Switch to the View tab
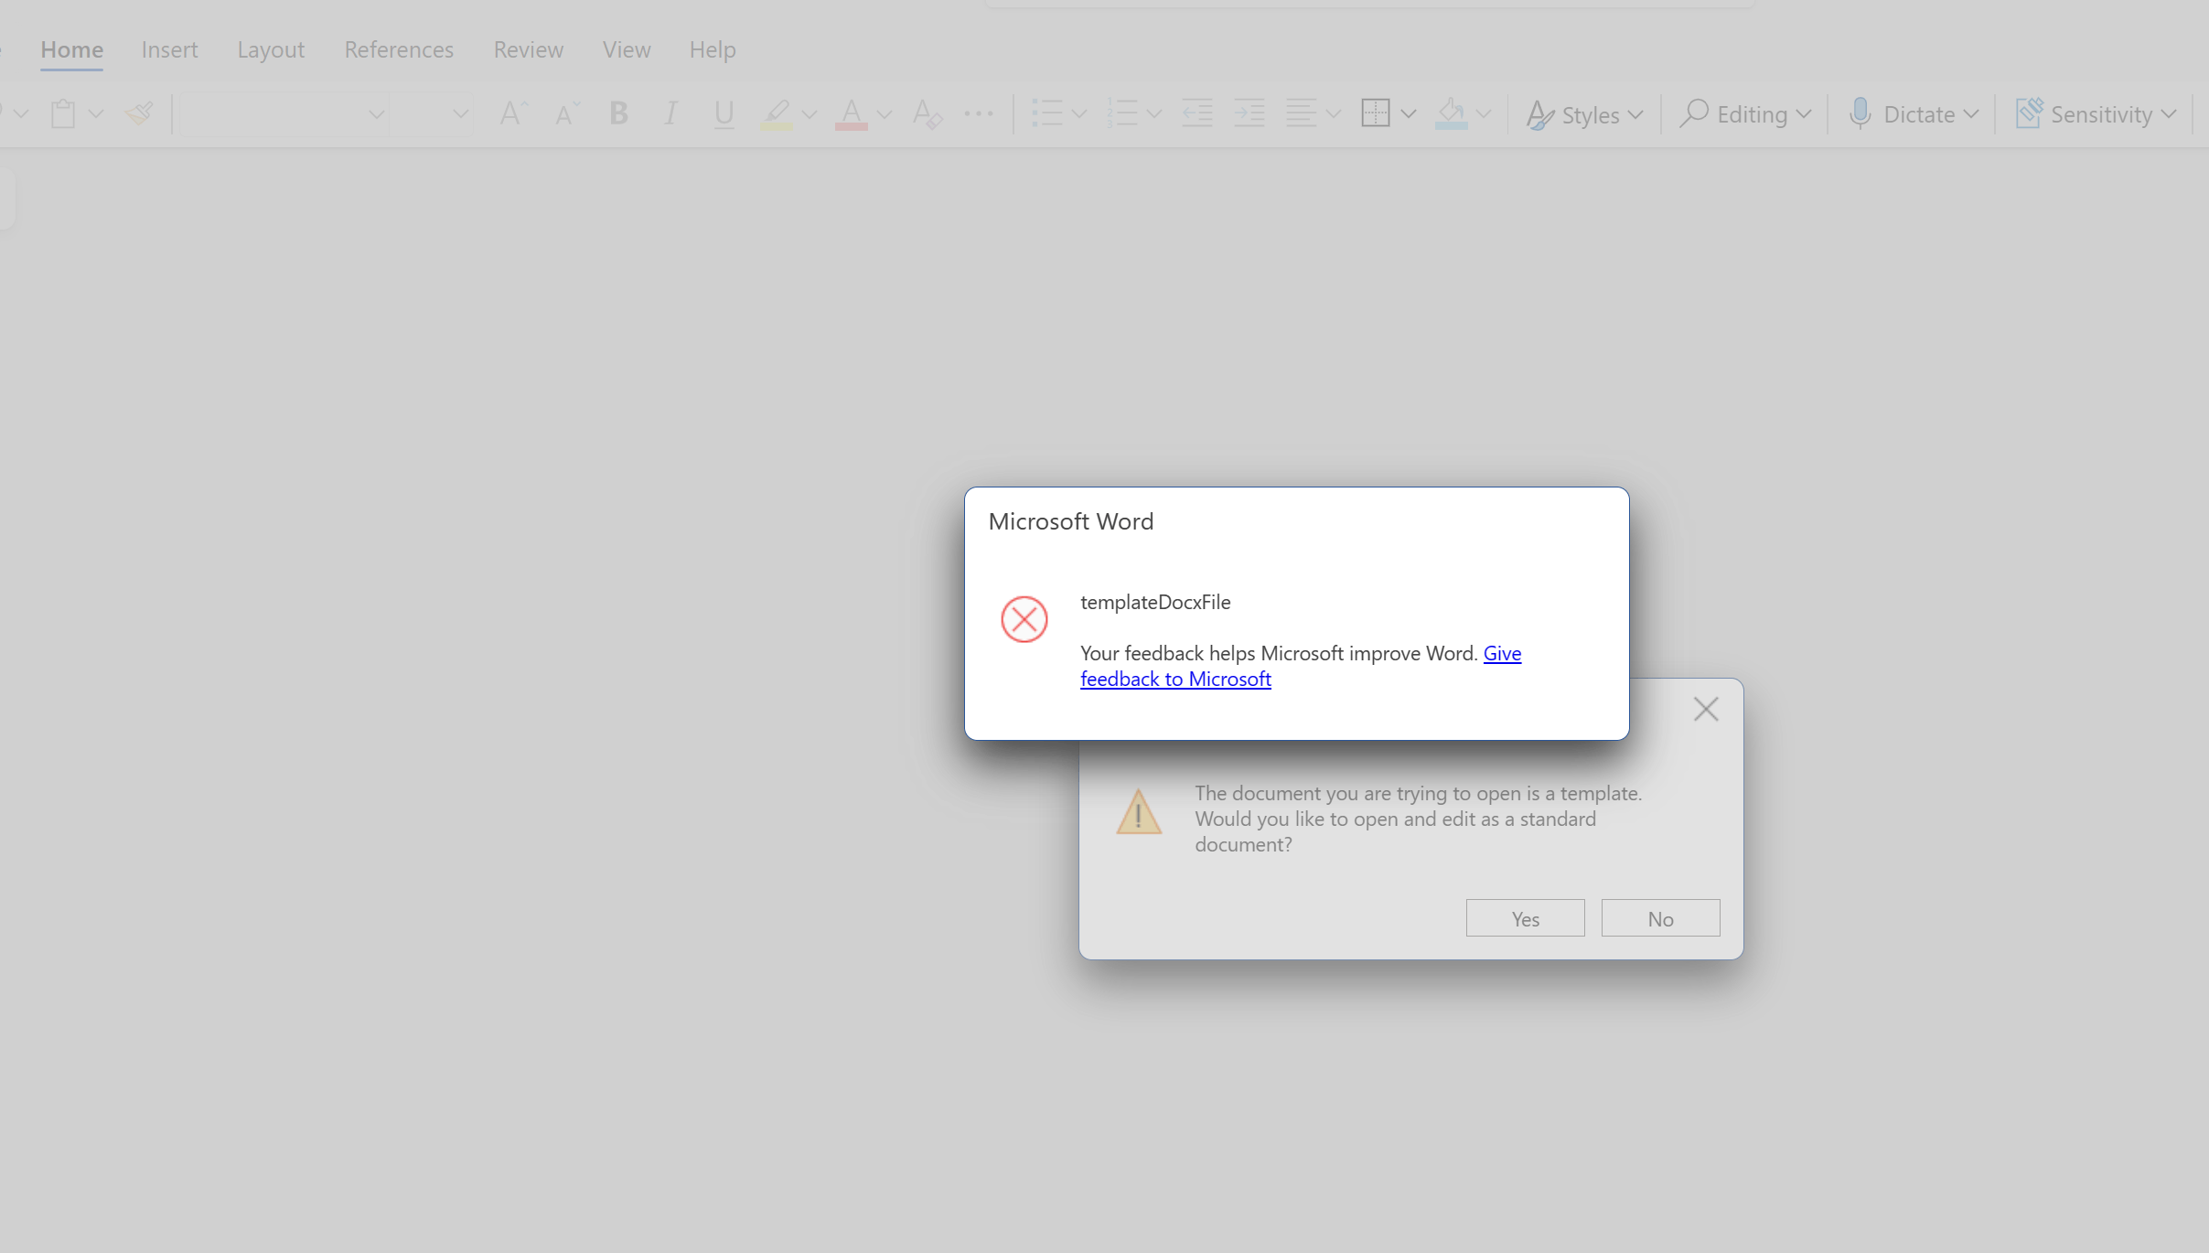Screen dimensions: 2209x1253 click(x=627, y=49)
